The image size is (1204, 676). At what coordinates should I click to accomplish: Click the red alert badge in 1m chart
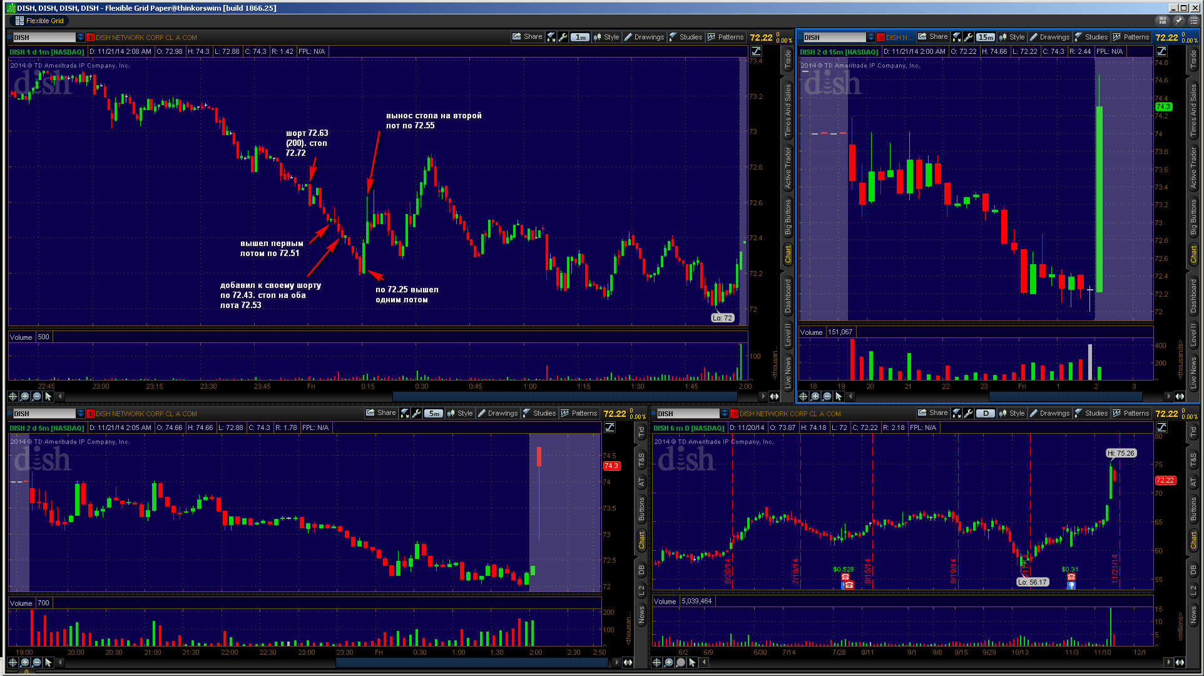coord(90,38)
